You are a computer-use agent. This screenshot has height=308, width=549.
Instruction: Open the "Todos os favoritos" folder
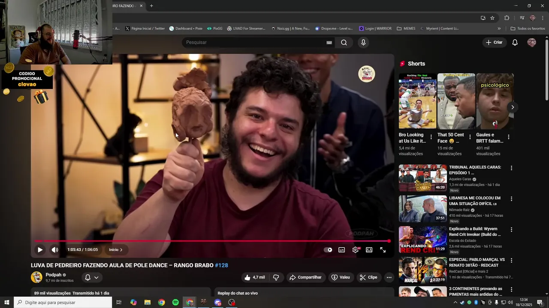click(528, 29)
